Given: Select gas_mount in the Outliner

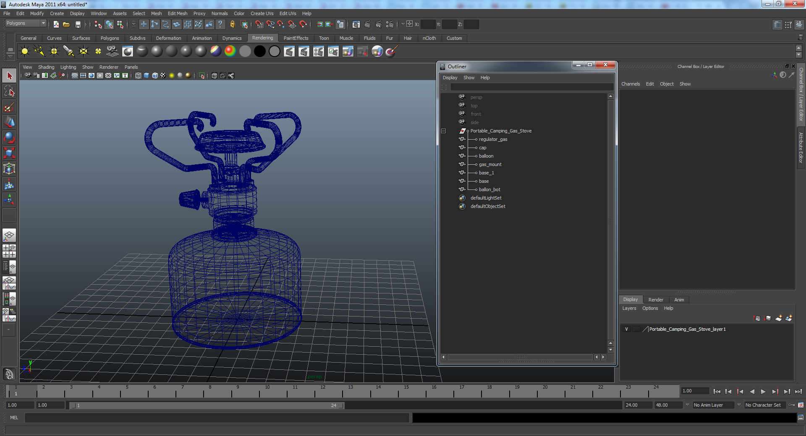Looking at the screenshot, I should click(x=490, y=165).
